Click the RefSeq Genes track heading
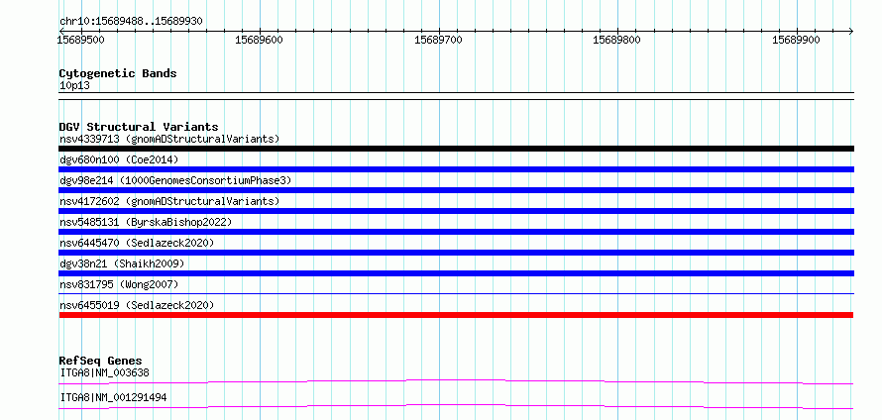This screenshot has height=420, width=882. pos(101,361)
